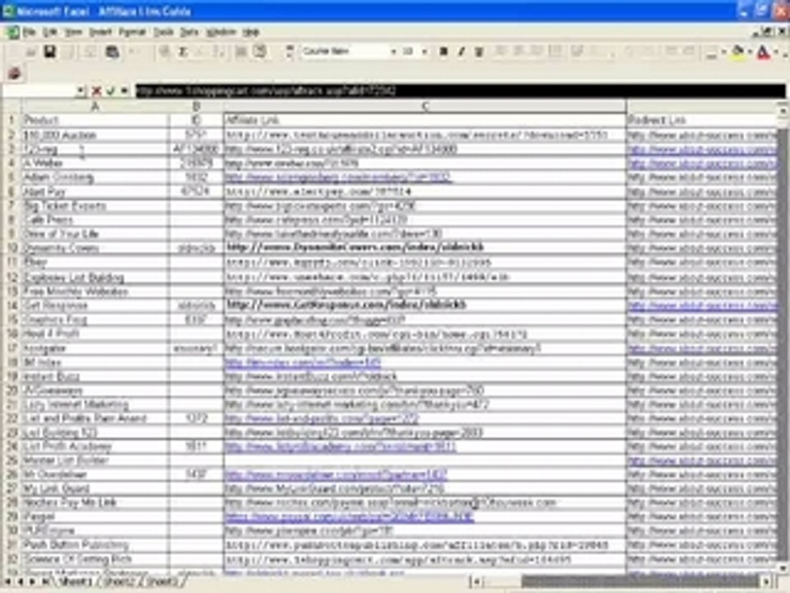Click the green Enter checkmark in formula bar

click(x=110, y=91)
